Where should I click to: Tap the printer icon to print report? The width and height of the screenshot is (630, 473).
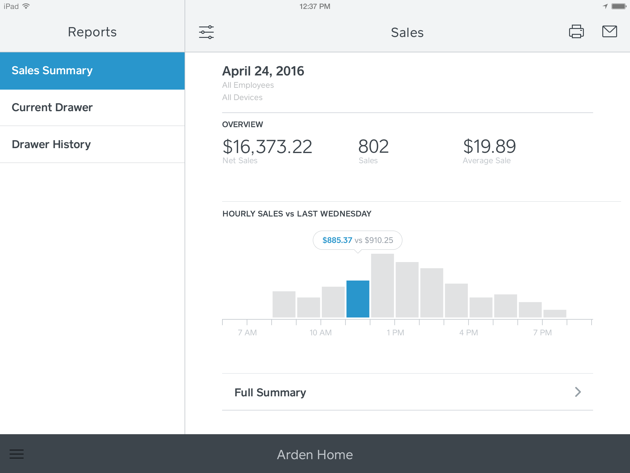(x=576, y=32)
